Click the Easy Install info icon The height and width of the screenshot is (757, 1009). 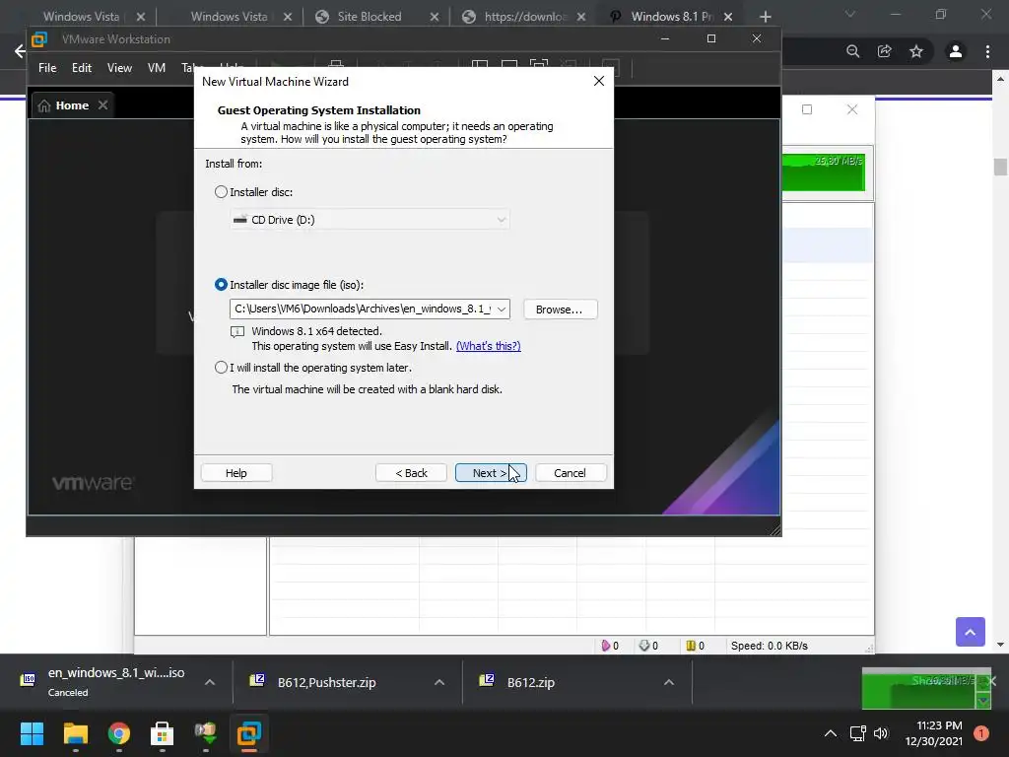tap(237, 332)
